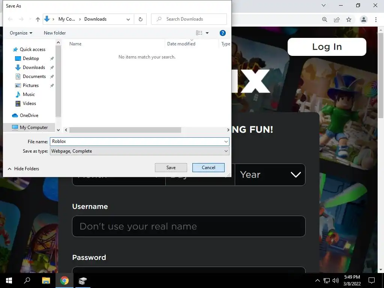Screen dimensions: 384x288
Task: Open the Year birthday dropdown
Action: pos(270,175)
